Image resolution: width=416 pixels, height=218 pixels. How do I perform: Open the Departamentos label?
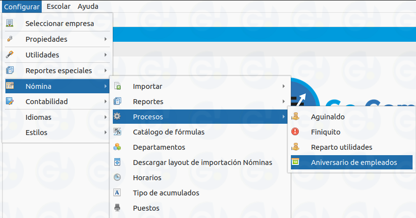(159, 147)
